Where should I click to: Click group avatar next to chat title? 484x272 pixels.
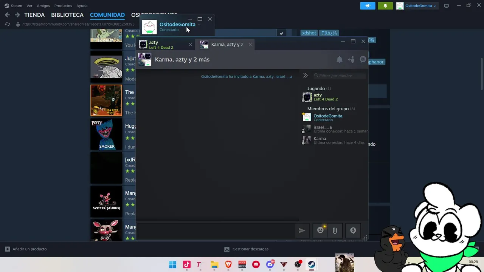[144, 59]
